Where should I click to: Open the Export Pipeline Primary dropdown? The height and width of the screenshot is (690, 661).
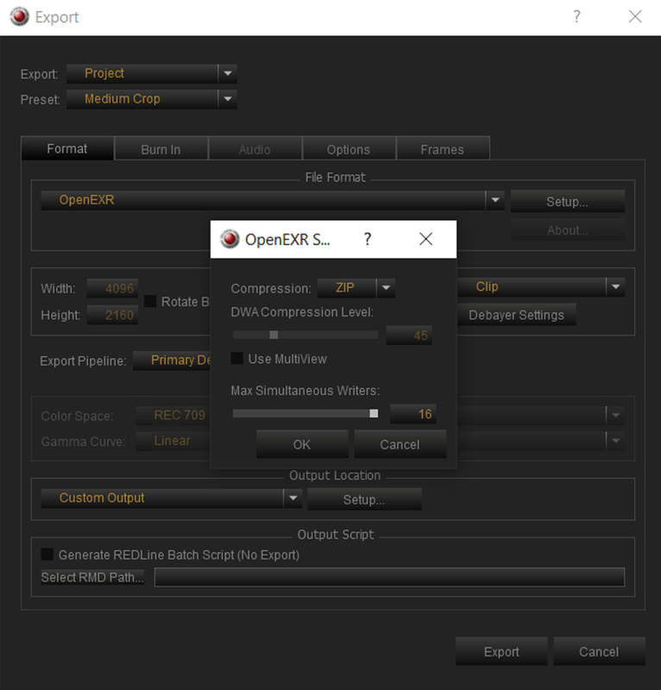173,360
